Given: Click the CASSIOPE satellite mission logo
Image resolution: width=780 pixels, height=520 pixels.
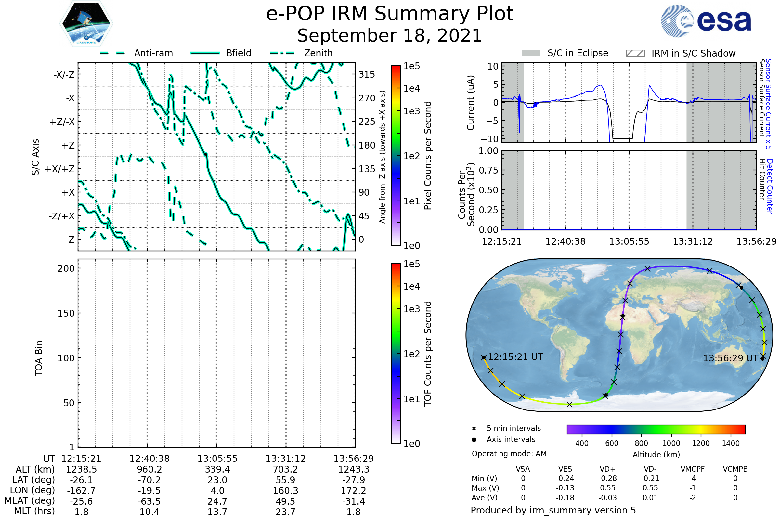Looking at the screenshot, I should [x=86, y=24].
